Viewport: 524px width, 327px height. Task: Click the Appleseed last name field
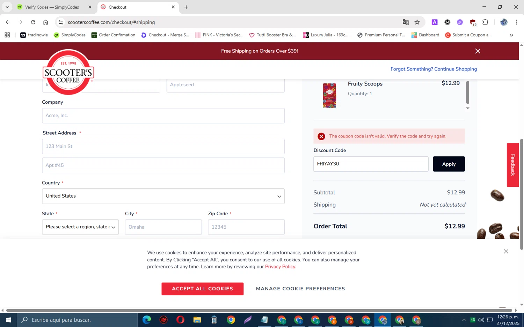pyautogui.click(x=226, y=86)
